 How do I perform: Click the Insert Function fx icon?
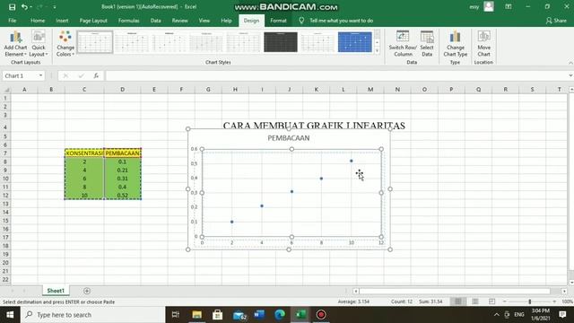96,75
